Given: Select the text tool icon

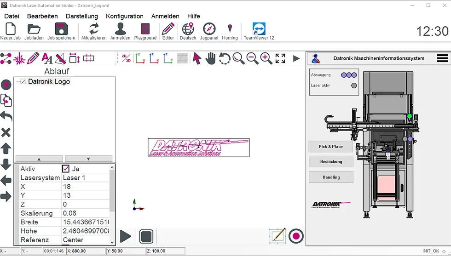Looking at the screenshot, I should [47, 58].
